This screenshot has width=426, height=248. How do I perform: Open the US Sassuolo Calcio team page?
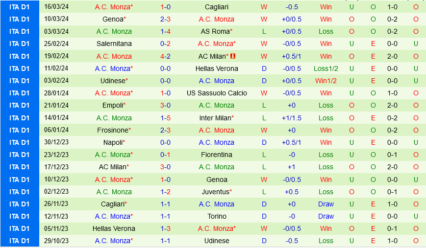(217, 93)
